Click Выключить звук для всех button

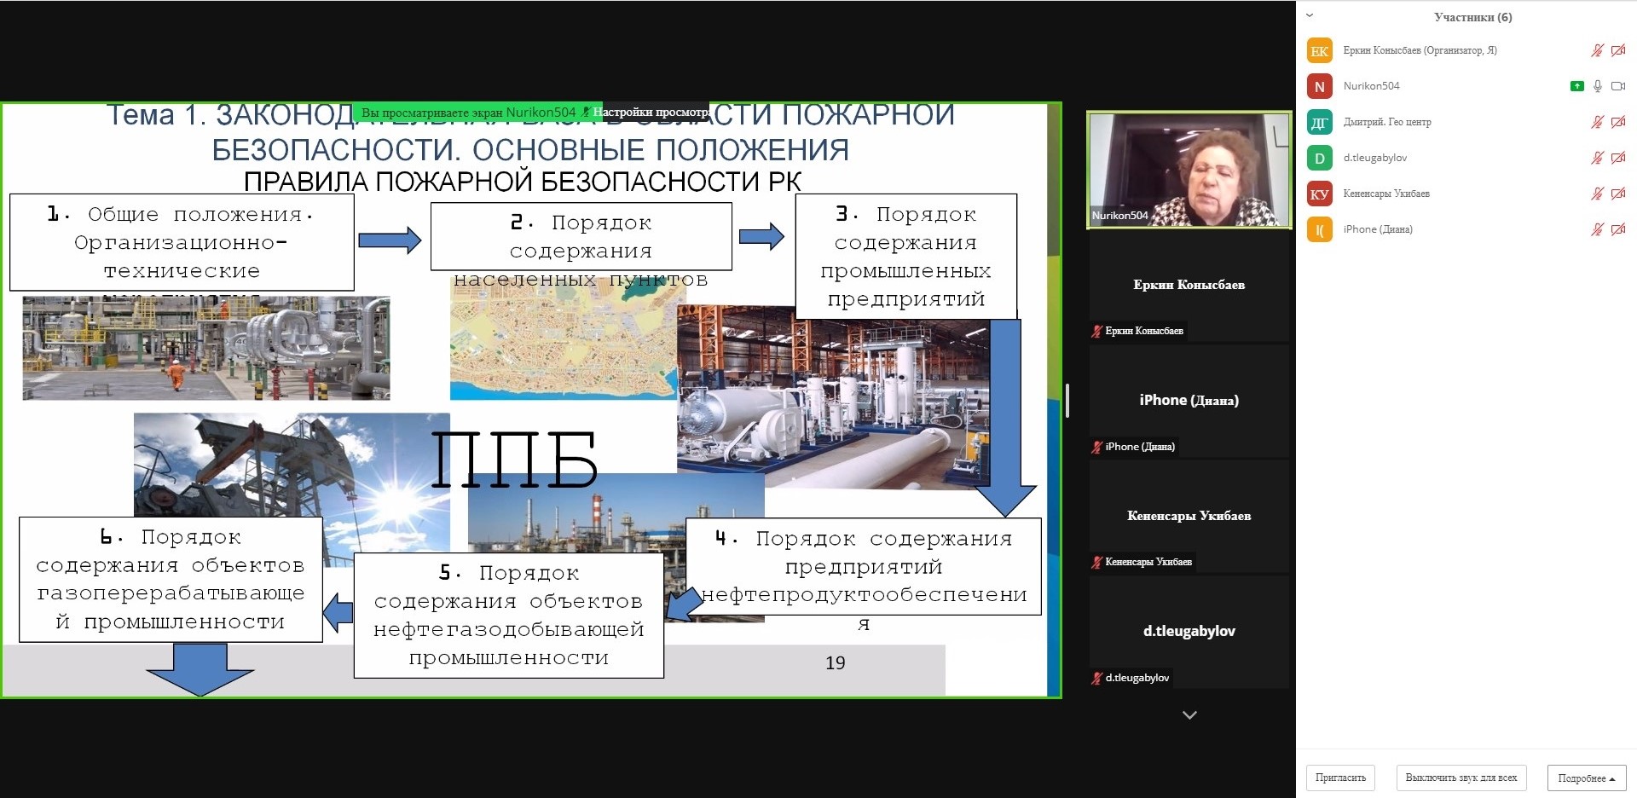click(x=1461, y=778)
